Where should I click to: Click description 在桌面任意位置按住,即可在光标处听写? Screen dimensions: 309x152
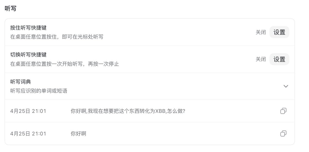click(x=57, y=37)
